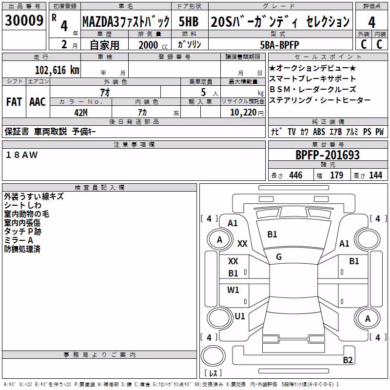Select inspector note シートしわ
The image size is (390, 390).
click(x=22, y=205)
